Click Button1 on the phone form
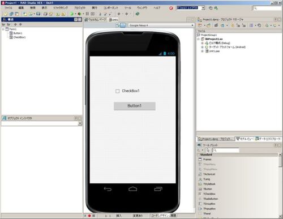The width and height of the screenshot is (283, 219). coord(135,106)
